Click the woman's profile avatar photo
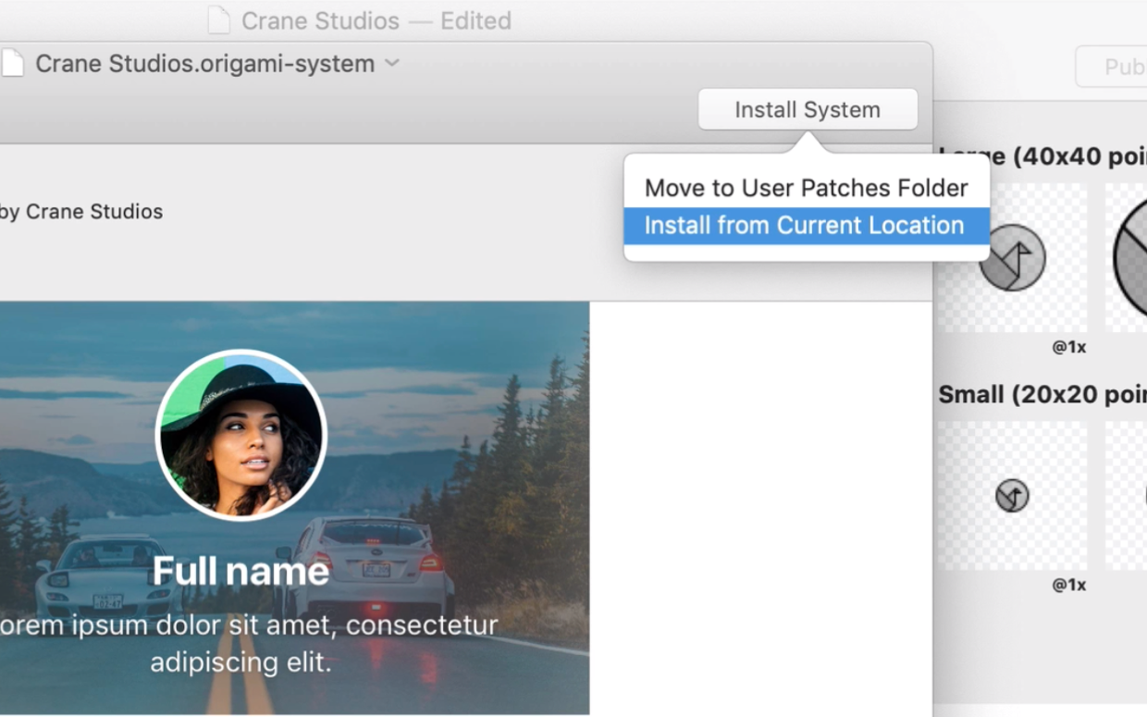Viewport: 1147px width, 717px height. click(x=241, y=435)
